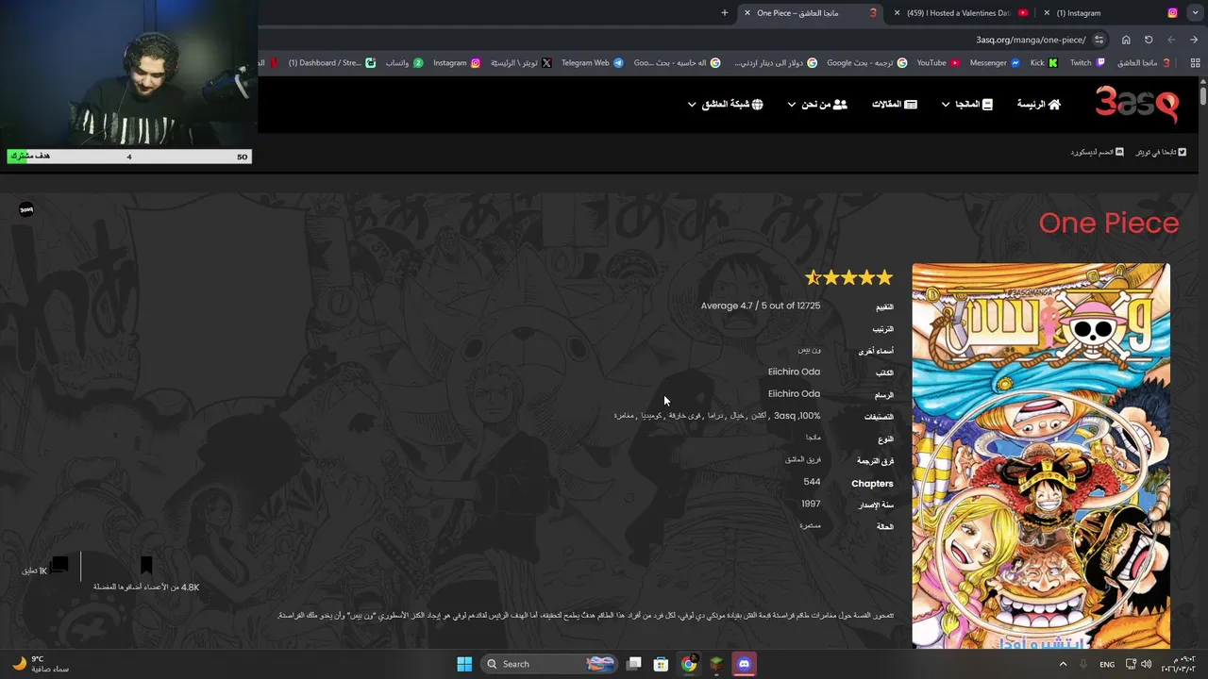Screen dimensions: 1208x679
Task: Open the اله حاسبه Google bookmark
Action: point(677,63)
